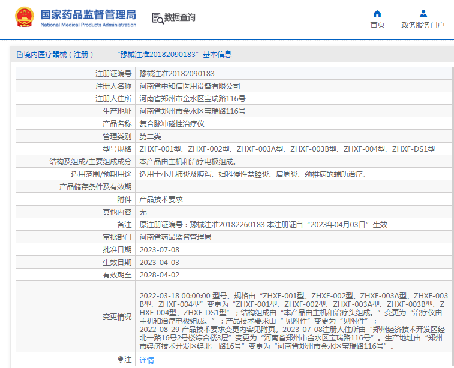Click the 生效日期 row label
This screenshot has height=368, width=454.
click(117, 263)
